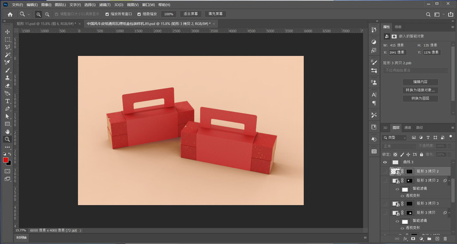Collapse the right icon panel strip chevrons
The image size is (457, 244).
(x=377, y=21)
